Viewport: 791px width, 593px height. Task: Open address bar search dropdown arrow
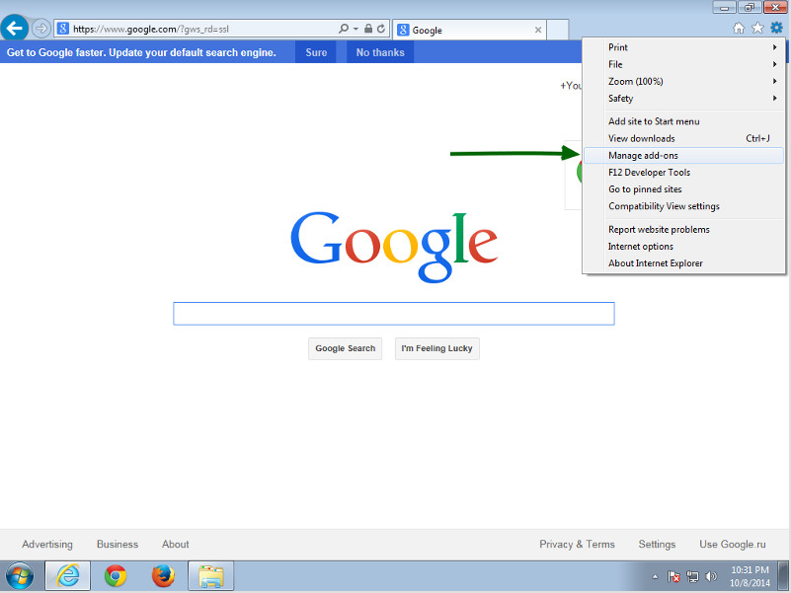click(356, 30)
